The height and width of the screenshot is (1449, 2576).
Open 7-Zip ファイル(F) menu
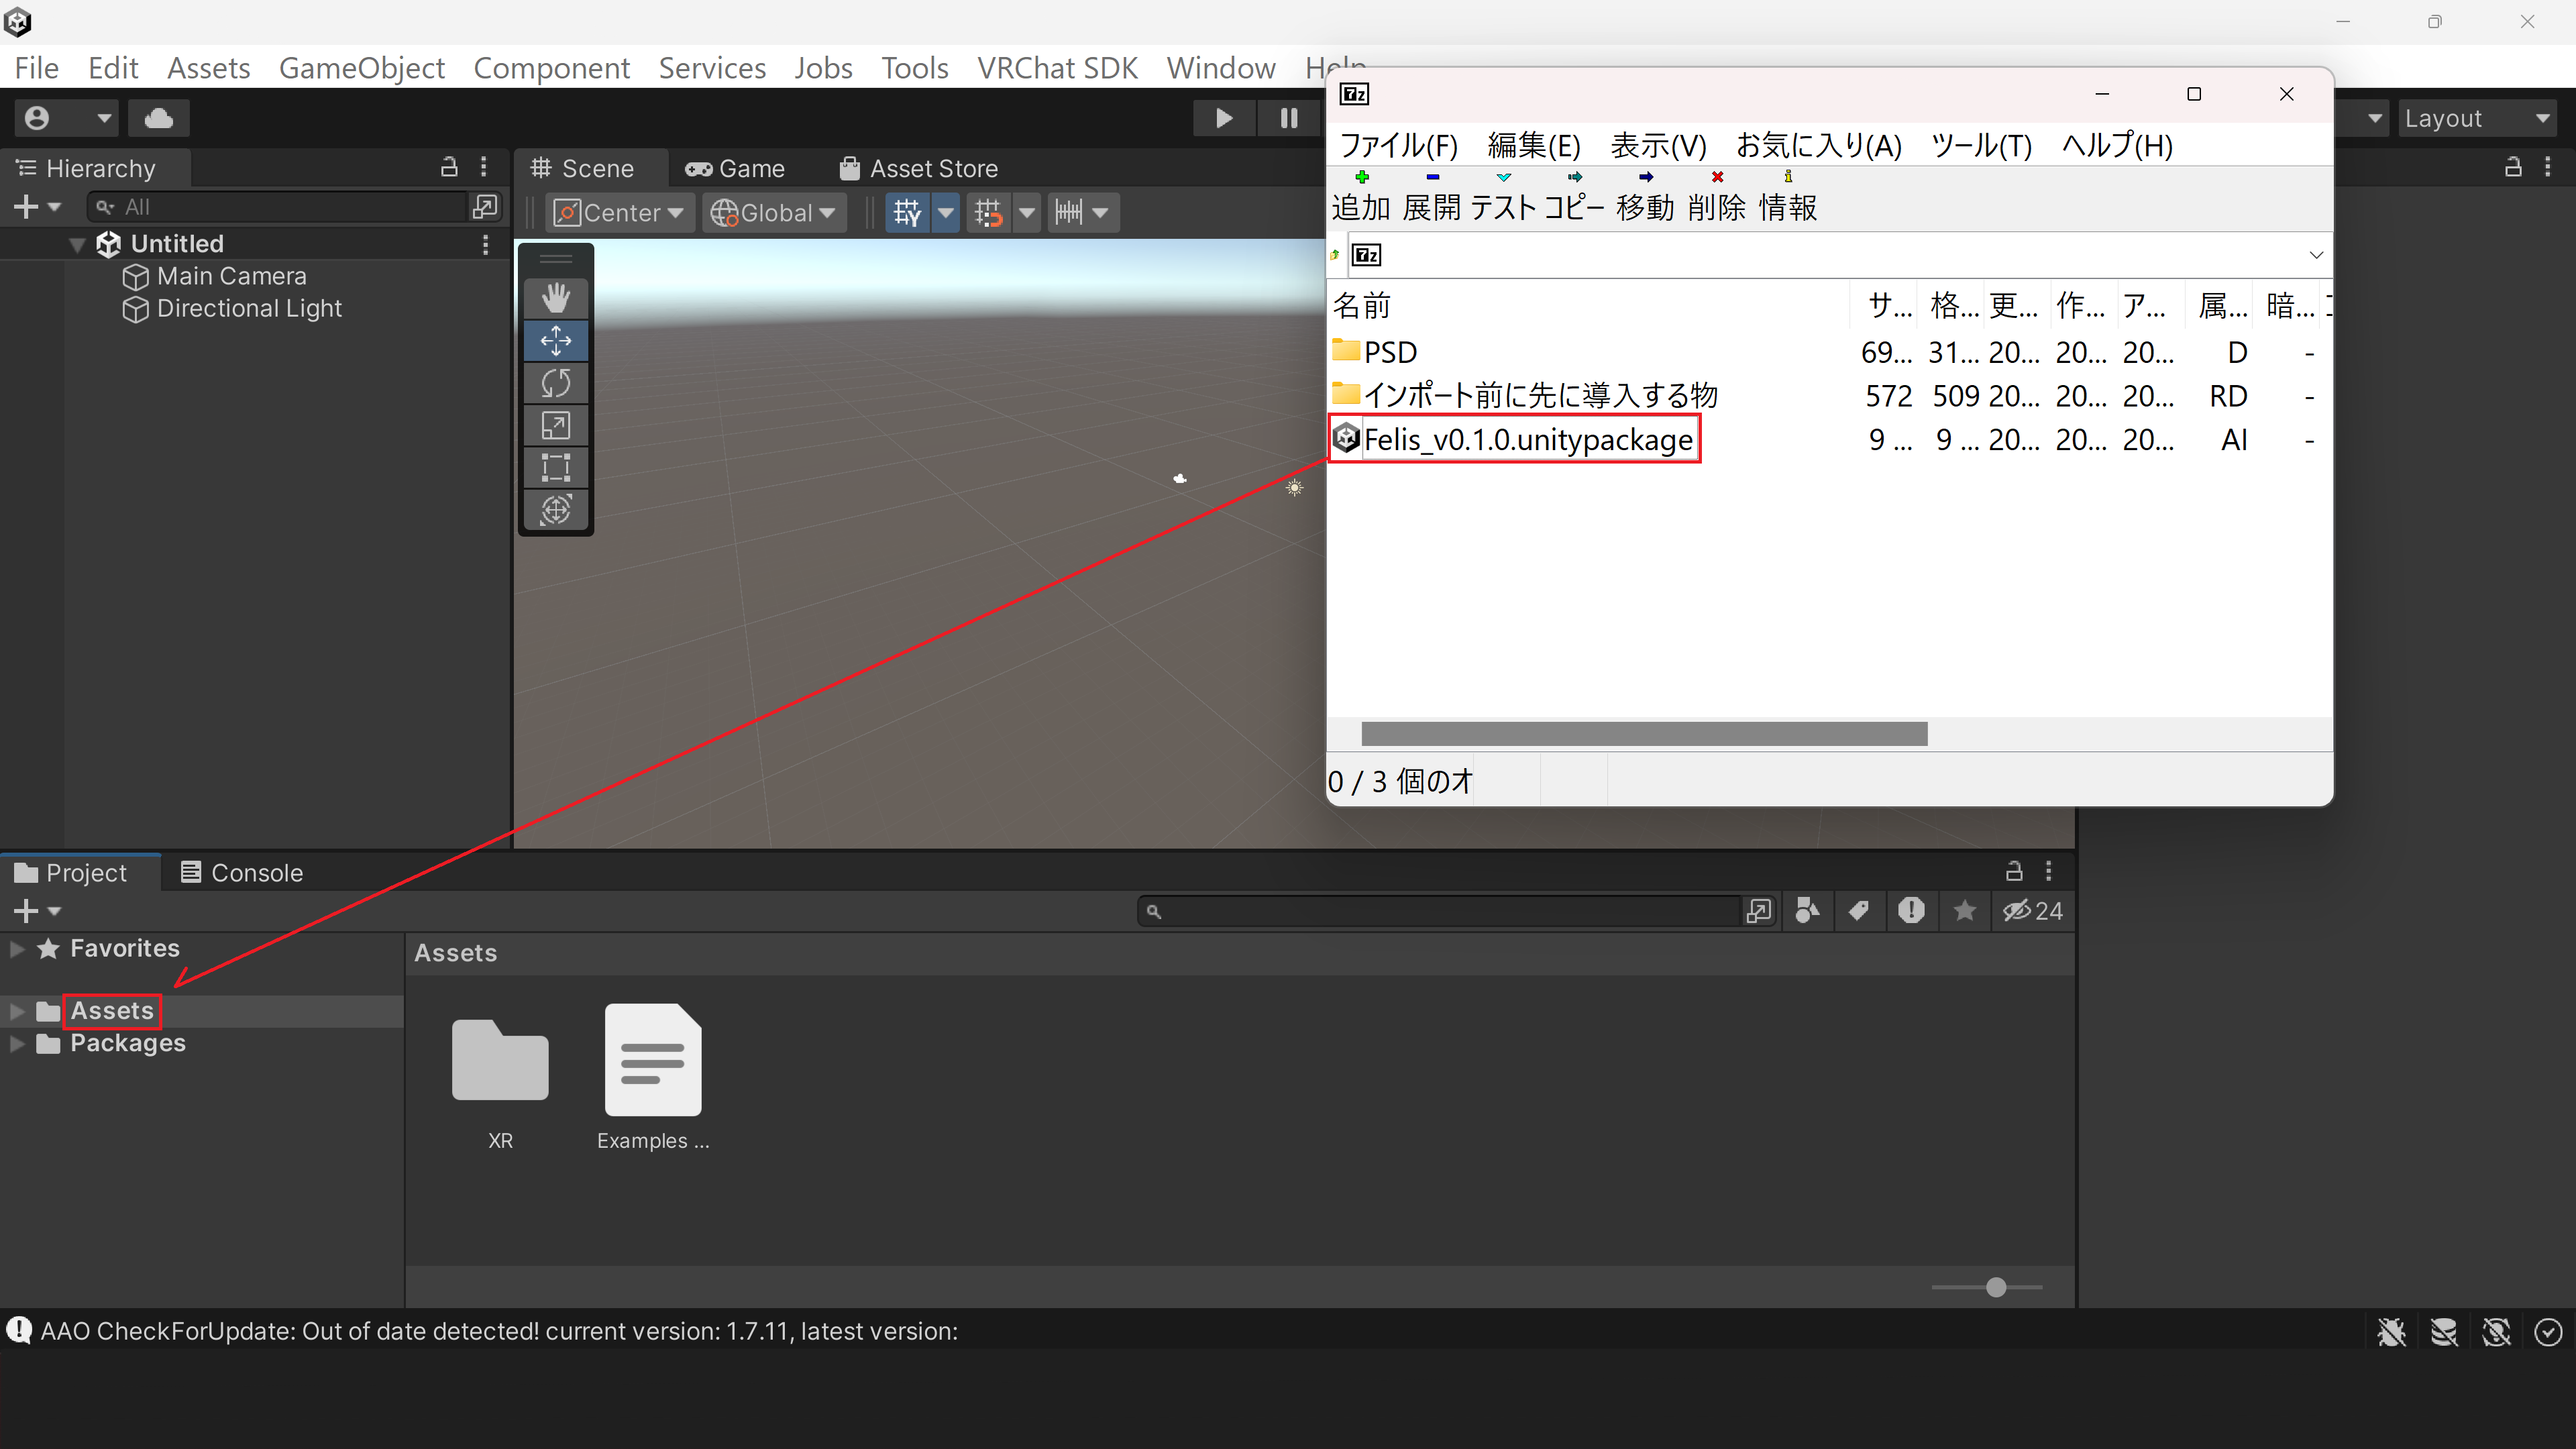pyautogui.click(x=1398, y=145)
